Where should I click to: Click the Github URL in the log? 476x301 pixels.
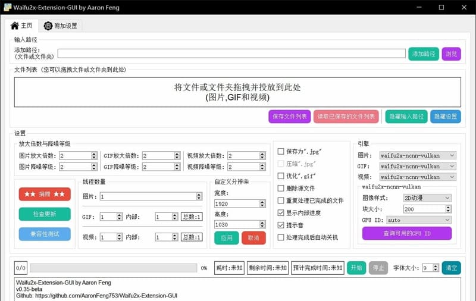(107, 296)
